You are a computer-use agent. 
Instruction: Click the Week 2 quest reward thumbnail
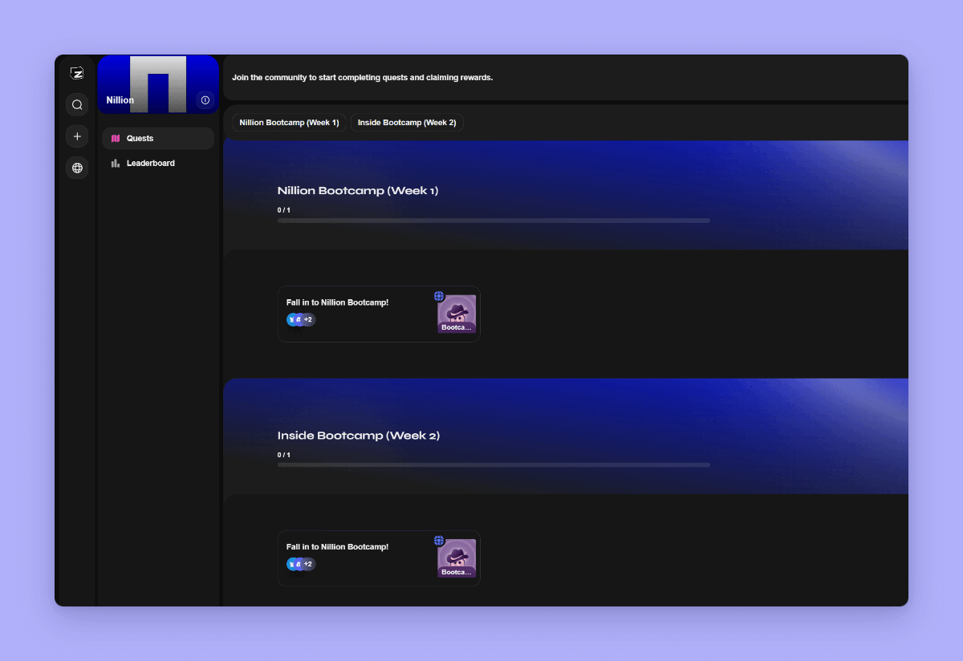[457, 558]
